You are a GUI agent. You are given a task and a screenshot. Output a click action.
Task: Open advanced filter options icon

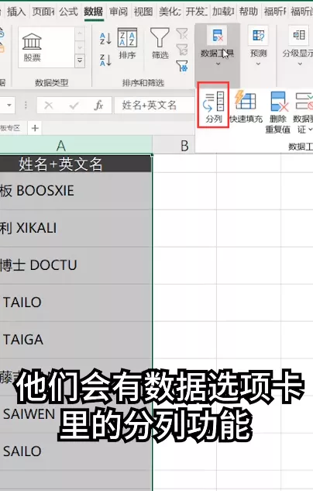[x=182, y=66]
